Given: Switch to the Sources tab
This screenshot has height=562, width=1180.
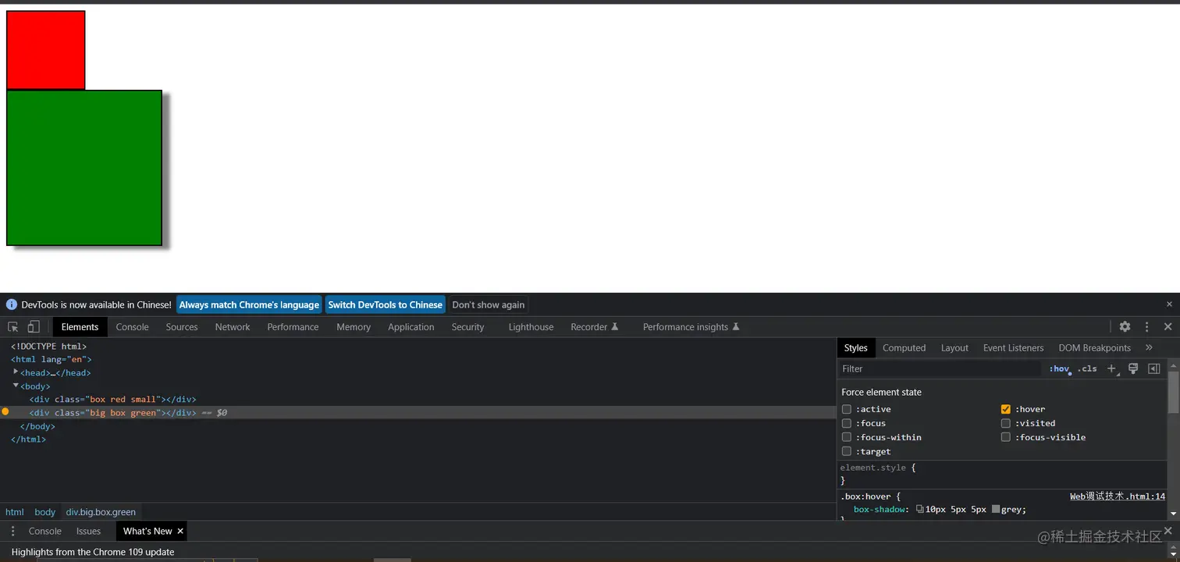Looking at the screenshot, I should (182, 327).
